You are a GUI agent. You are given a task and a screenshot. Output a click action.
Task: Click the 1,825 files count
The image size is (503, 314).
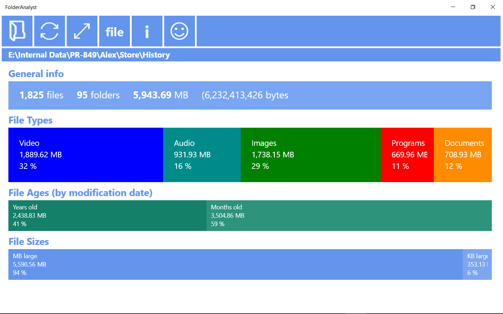click(x=42, y=95)
